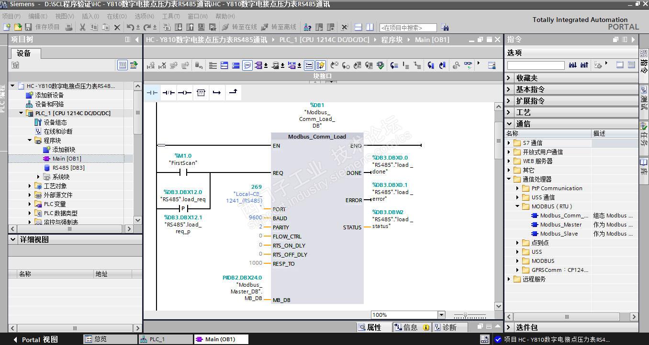This screenshot has width=649, height=345.
Task: Select the Modbus_Master instruction
Action: [x=560, y=225]
